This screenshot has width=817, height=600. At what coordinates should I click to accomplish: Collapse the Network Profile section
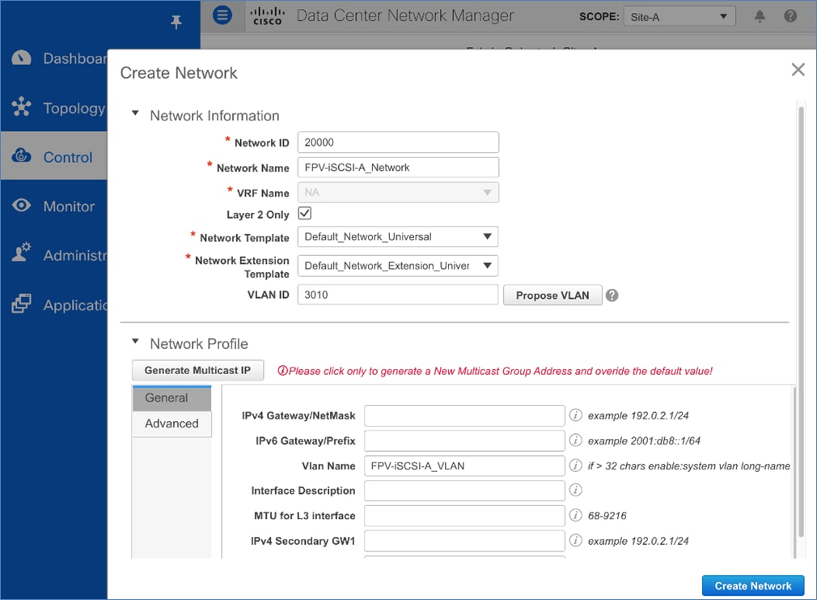tap(135, 341)
